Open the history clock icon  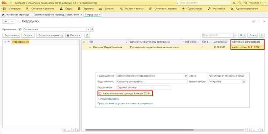click(240, 3)
